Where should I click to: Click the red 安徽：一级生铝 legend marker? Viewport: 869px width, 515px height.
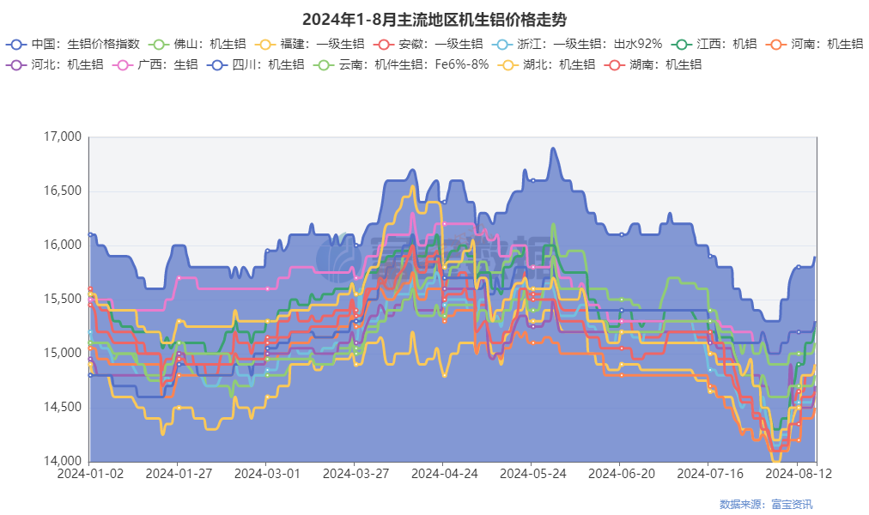tap(386, 44)
